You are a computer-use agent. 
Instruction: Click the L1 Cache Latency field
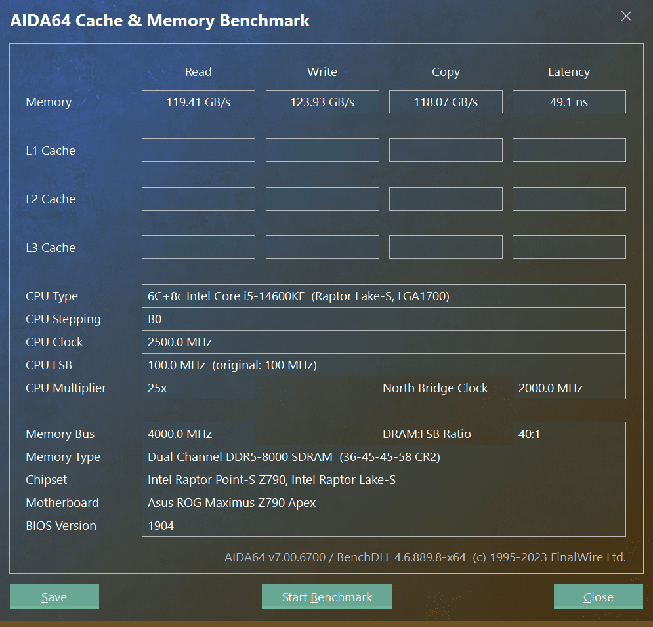click(x=569, y=150)
